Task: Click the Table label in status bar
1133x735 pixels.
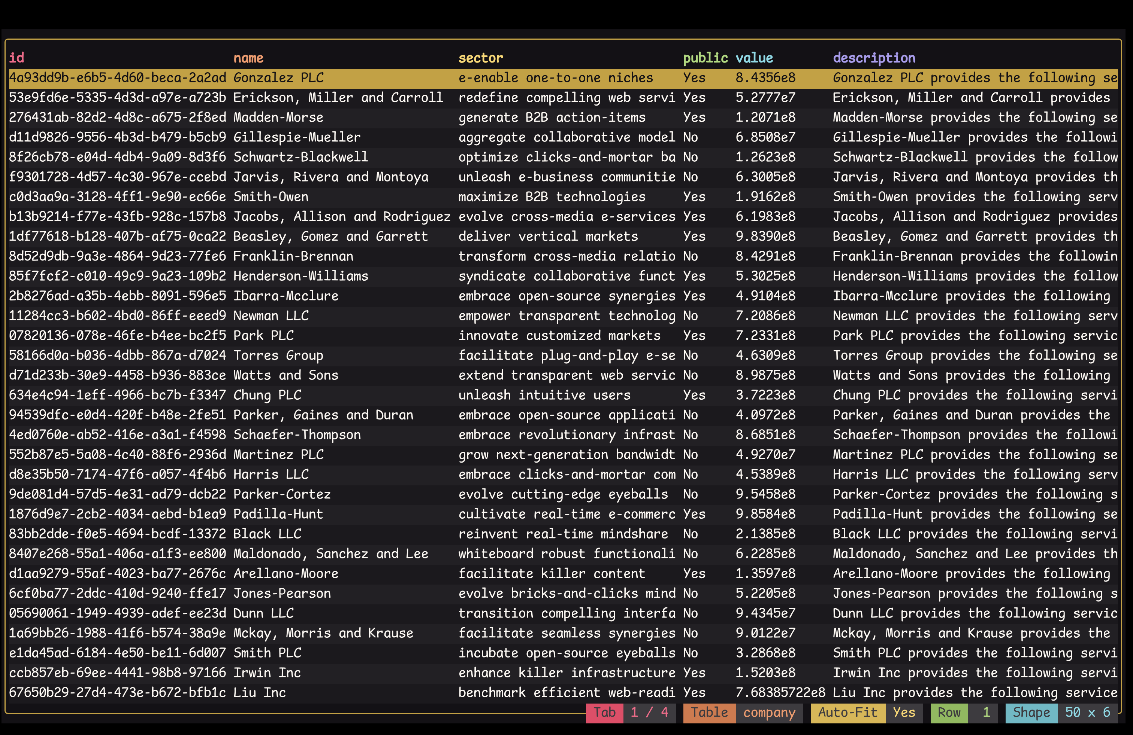Action: pyautogui.click(x=709, y=712)
